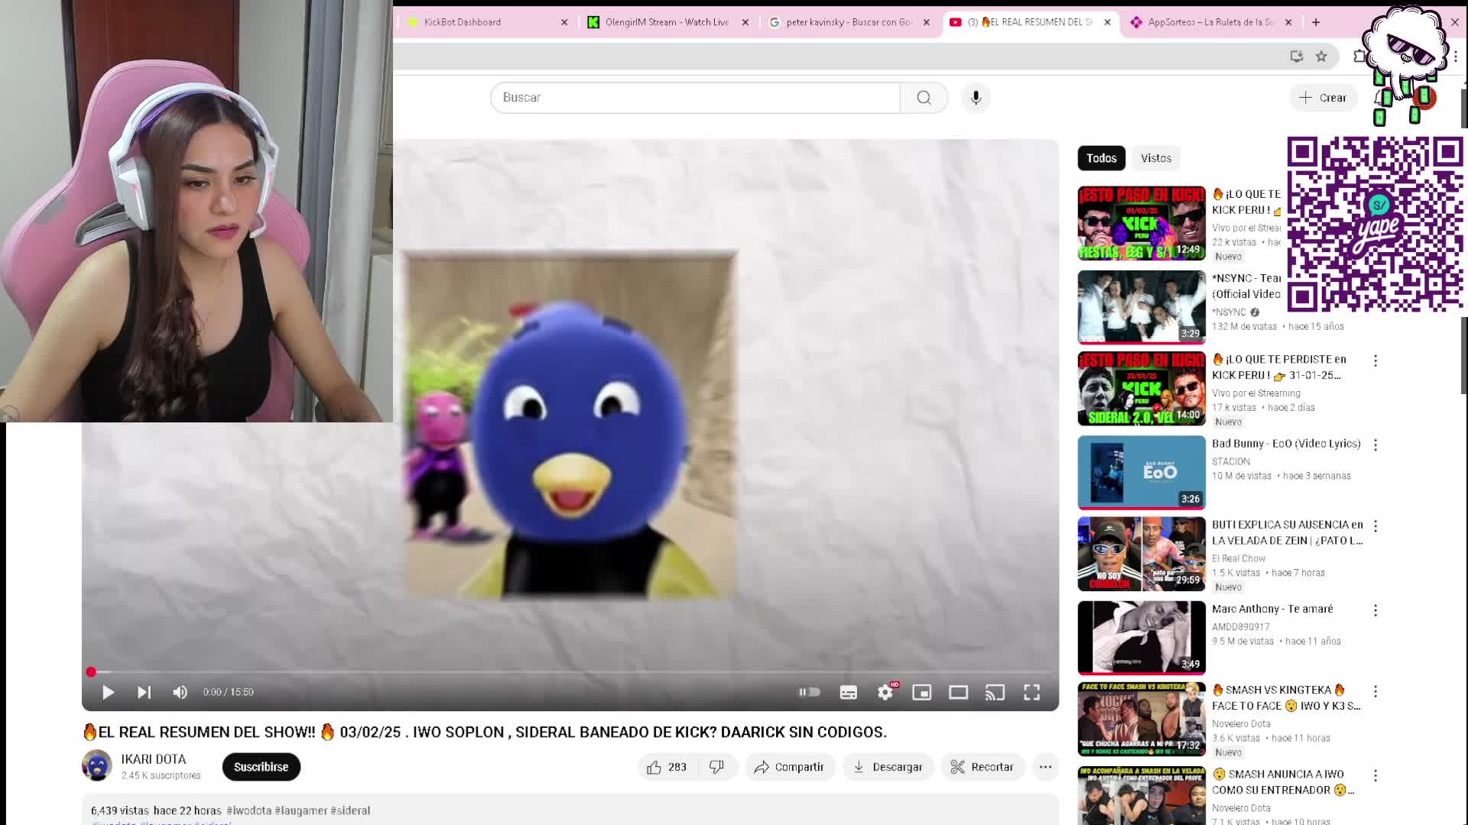Open options for KICK PERU 31-01-25 video
Viewport: 1468px width, 825px height.
point(1375,361)
